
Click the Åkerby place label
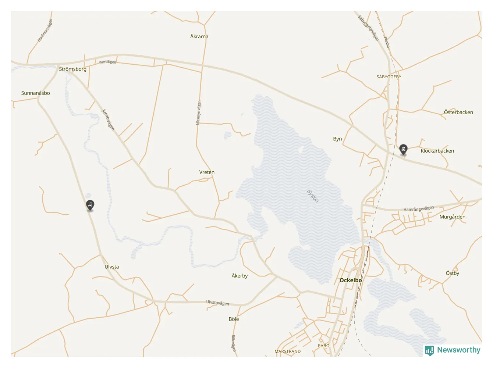240,276
